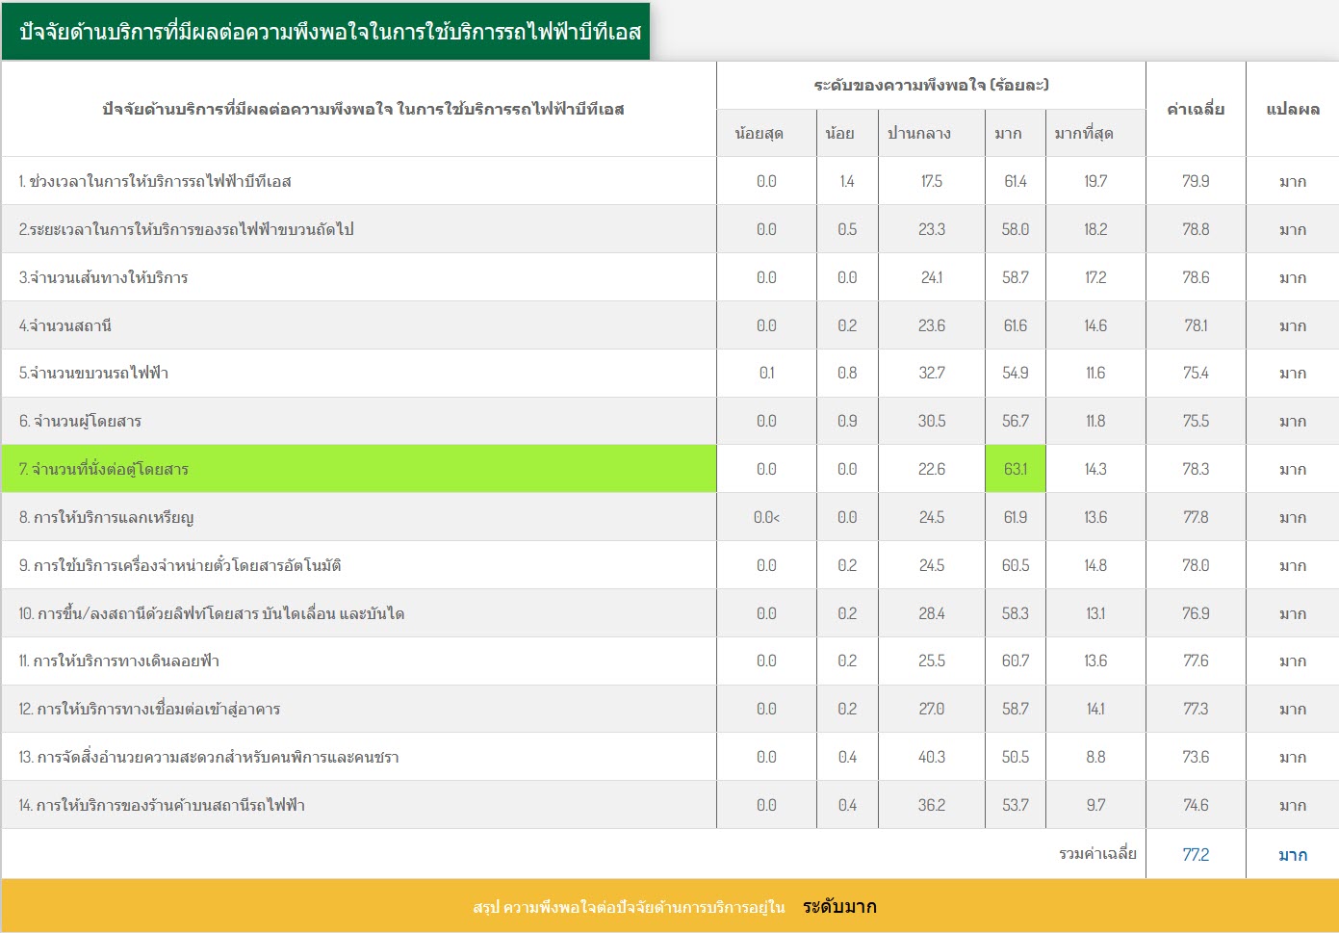Click the green title banner about BTS satisfaction
Image resolution: width=1339 pixels, height=933 pixels.
(x=327, y=32)
